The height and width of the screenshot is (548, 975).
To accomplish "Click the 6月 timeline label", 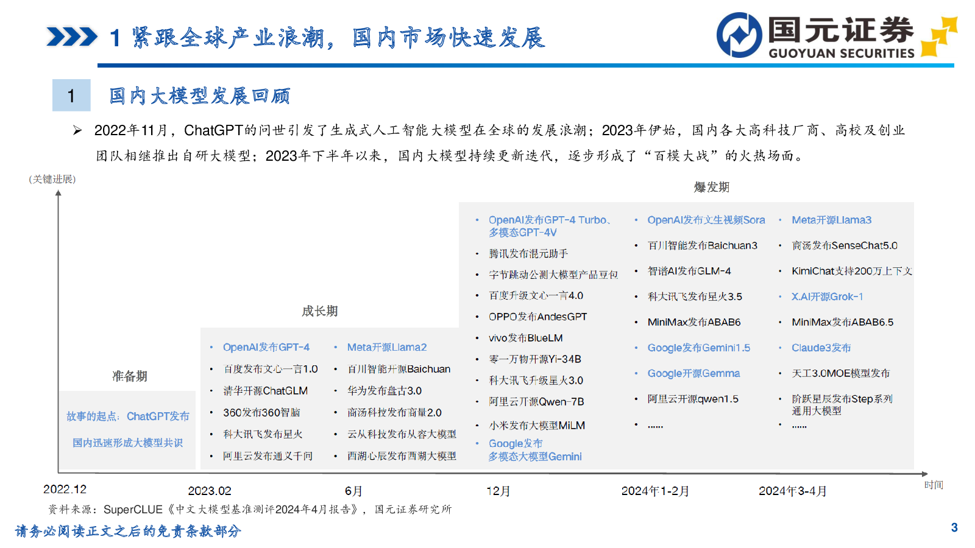I will (353, 491).
